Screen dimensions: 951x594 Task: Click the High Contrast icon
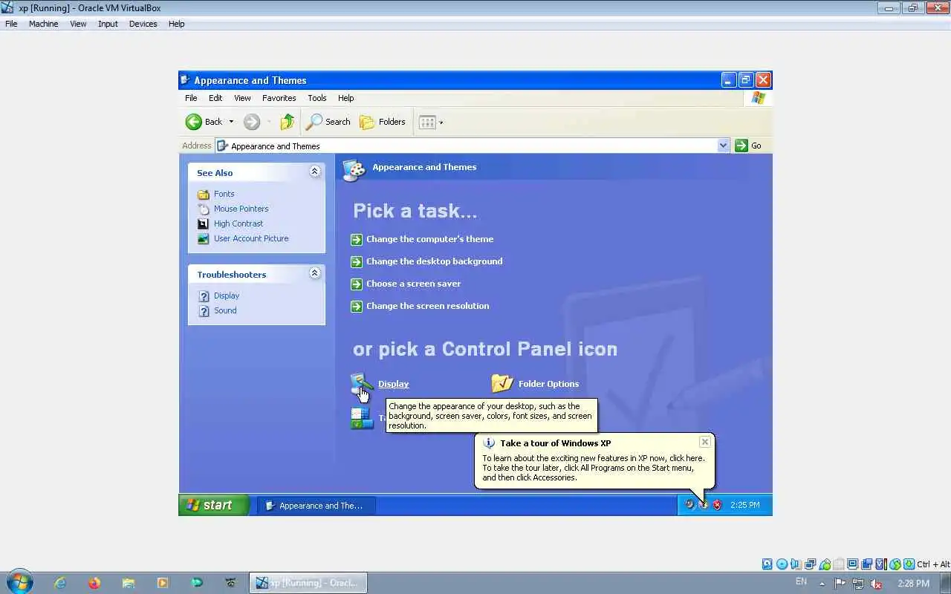[204, 223]
